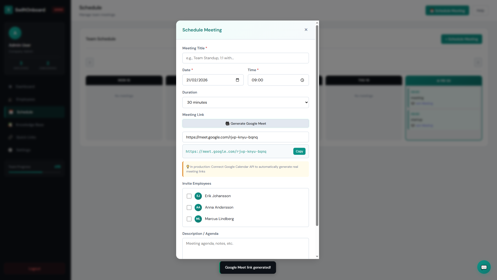Click the chat support bubble icon

484,267
